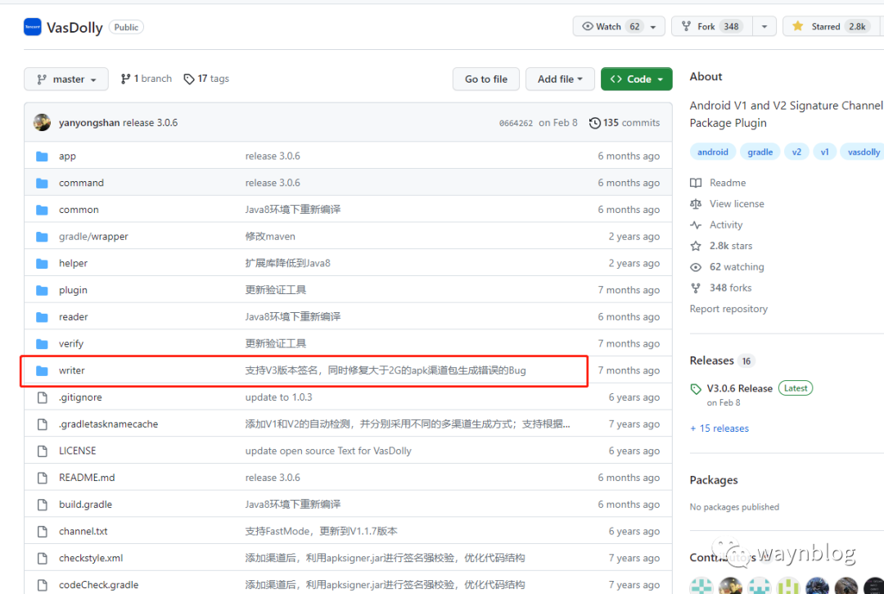Expand the Add file dropdown

(x=560, y=79)
